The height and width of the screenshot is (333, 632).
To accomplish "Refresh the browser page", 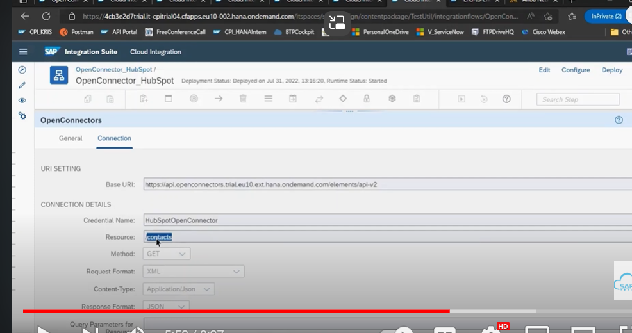I will coord(46,17).
